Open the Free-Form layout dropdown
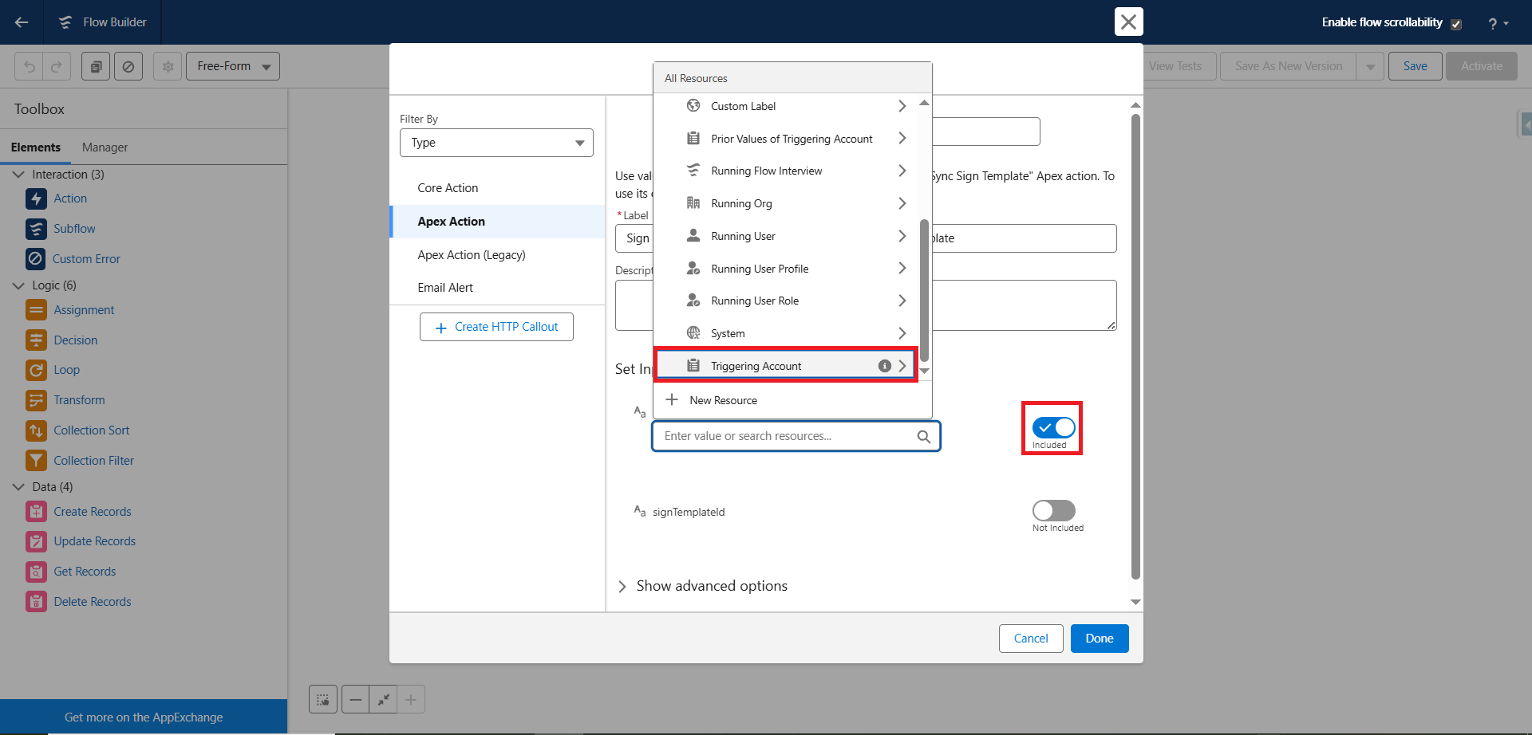This screenshot has width=1532, height=735. pos(233,66)
